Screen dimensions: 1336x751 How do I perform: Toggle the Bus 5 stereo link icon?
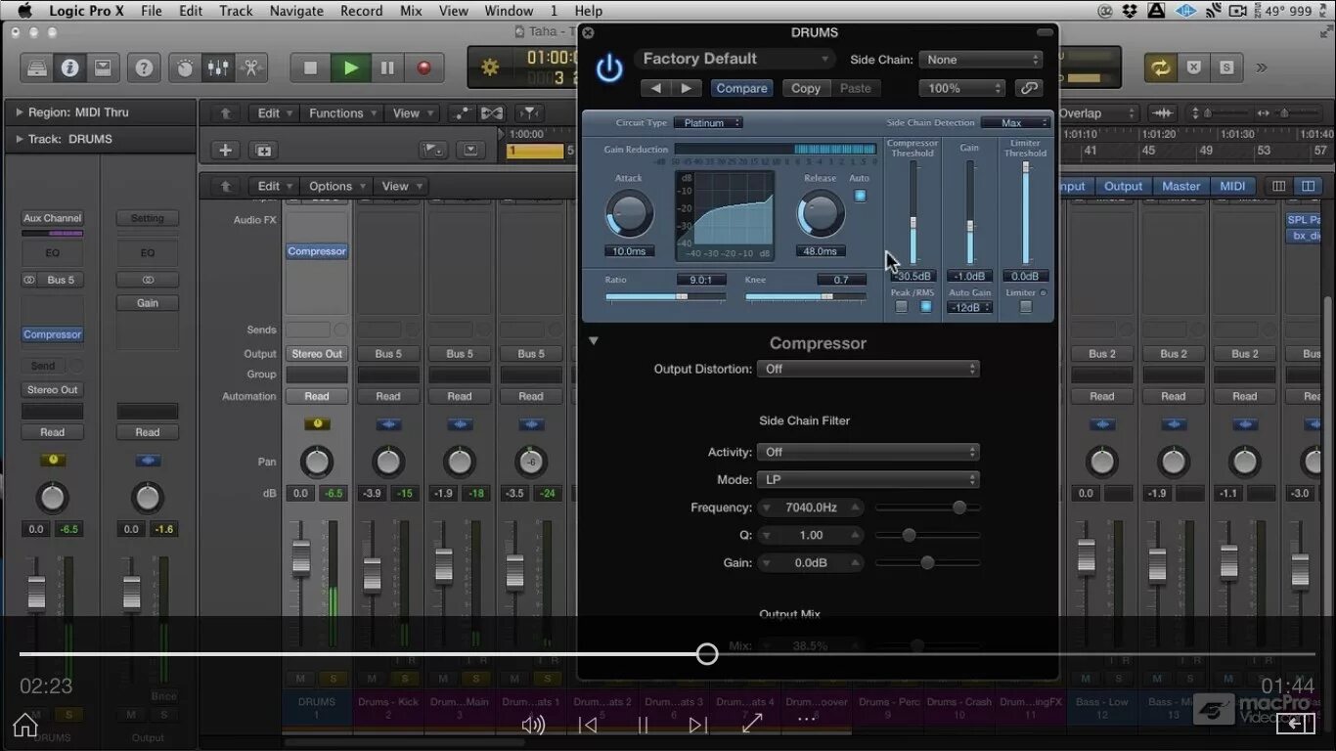tap(28, 280)
